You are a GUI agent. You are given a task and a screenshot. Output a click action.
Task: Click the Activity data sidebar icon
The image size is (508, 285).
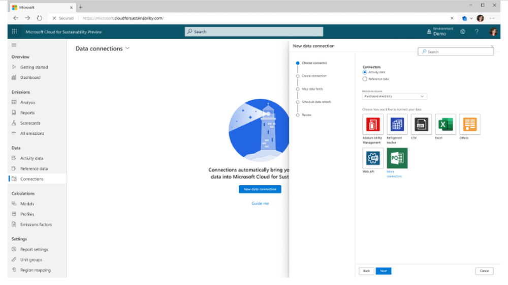14,158
